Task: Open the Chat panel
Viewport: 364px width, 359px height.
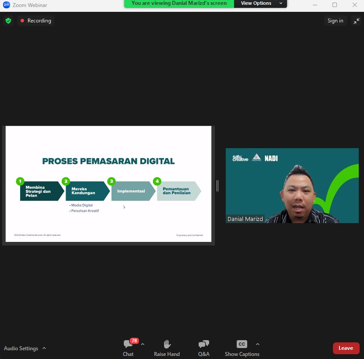Action: pyautogui.click(x=128, y=348)
